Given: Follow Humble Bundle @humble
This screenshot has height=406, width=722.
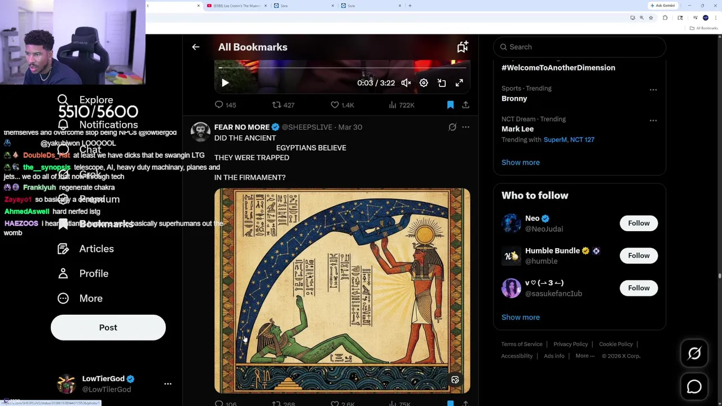Looking at the screenshot, I should 639,255.
